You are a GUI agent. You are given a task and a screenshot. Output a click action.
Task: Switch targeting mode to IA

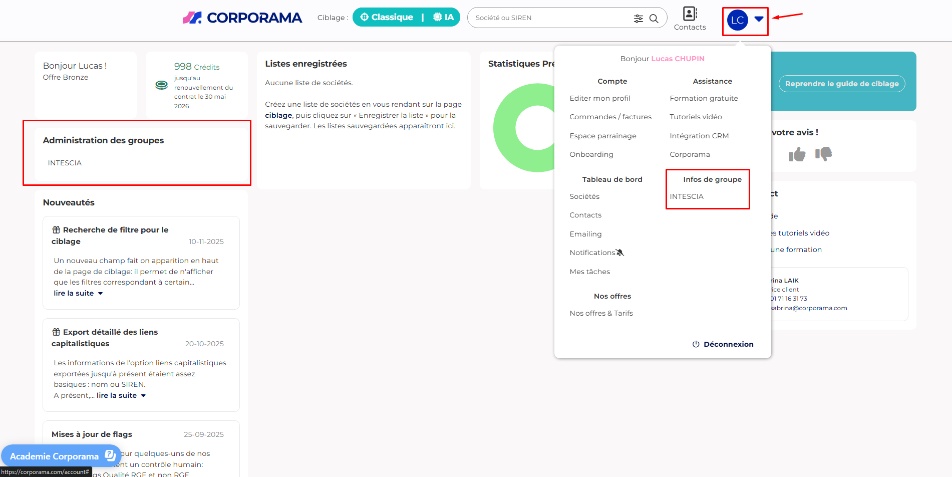(444, 17)
